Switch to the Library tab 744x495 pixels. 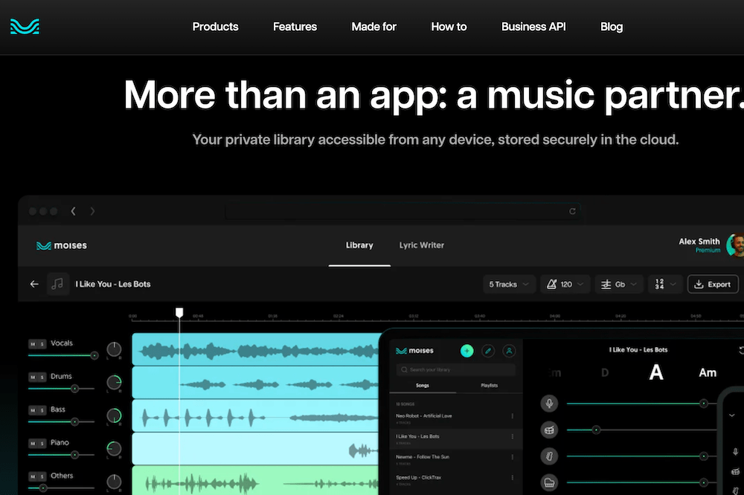[359, 245]
